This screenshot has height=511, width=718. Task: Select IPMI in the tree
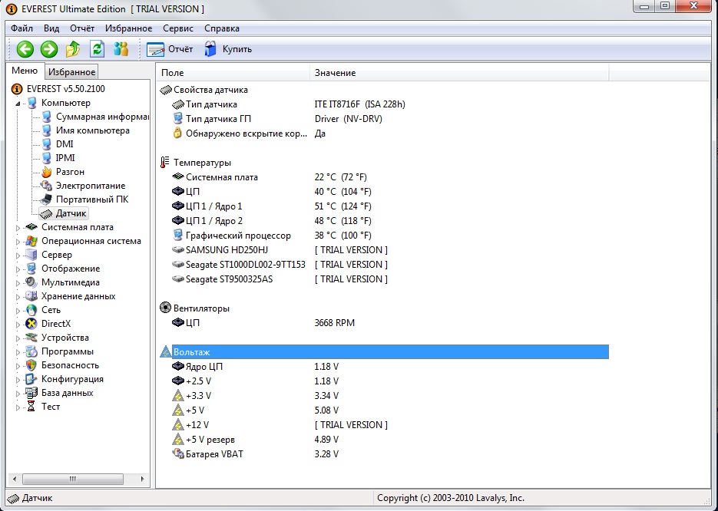(x=65, y=158)
